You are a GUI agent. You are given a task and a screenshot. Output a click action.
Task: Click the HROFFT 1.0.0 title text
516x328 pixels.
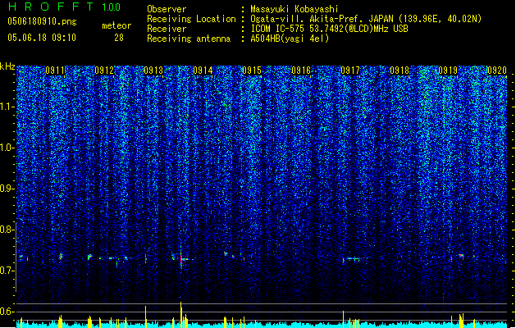pos(64,7)
